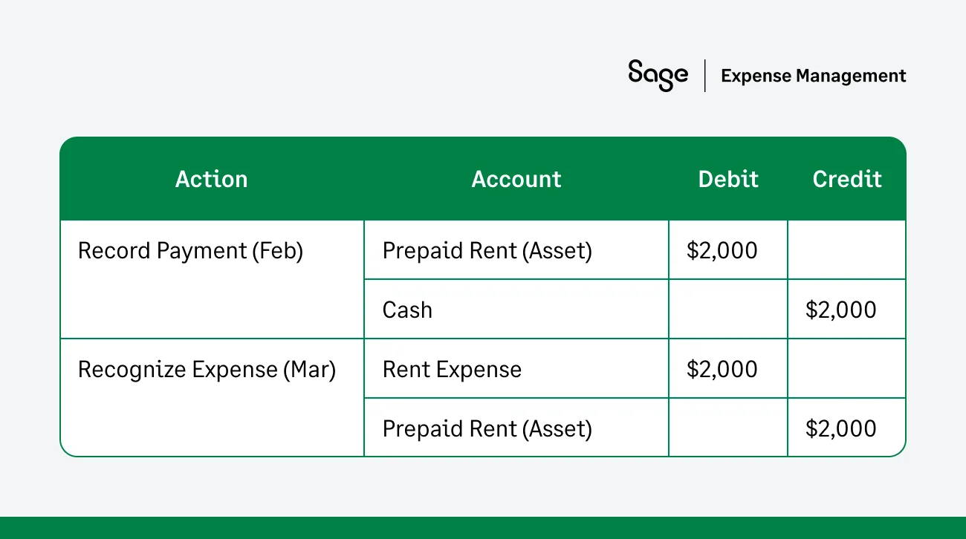Viewport: 966px width, 539px height.
Task: Click the green footer bar
Action: coord(483,528)
